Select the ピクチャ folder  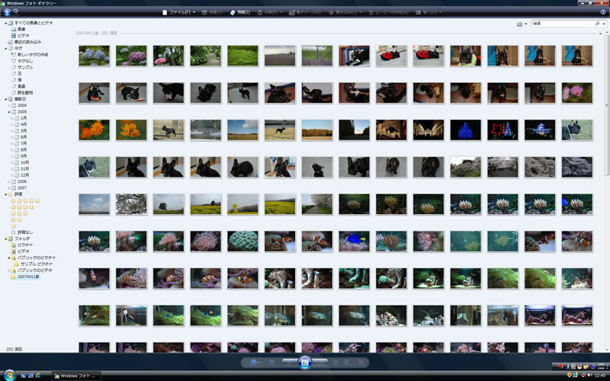25,245
